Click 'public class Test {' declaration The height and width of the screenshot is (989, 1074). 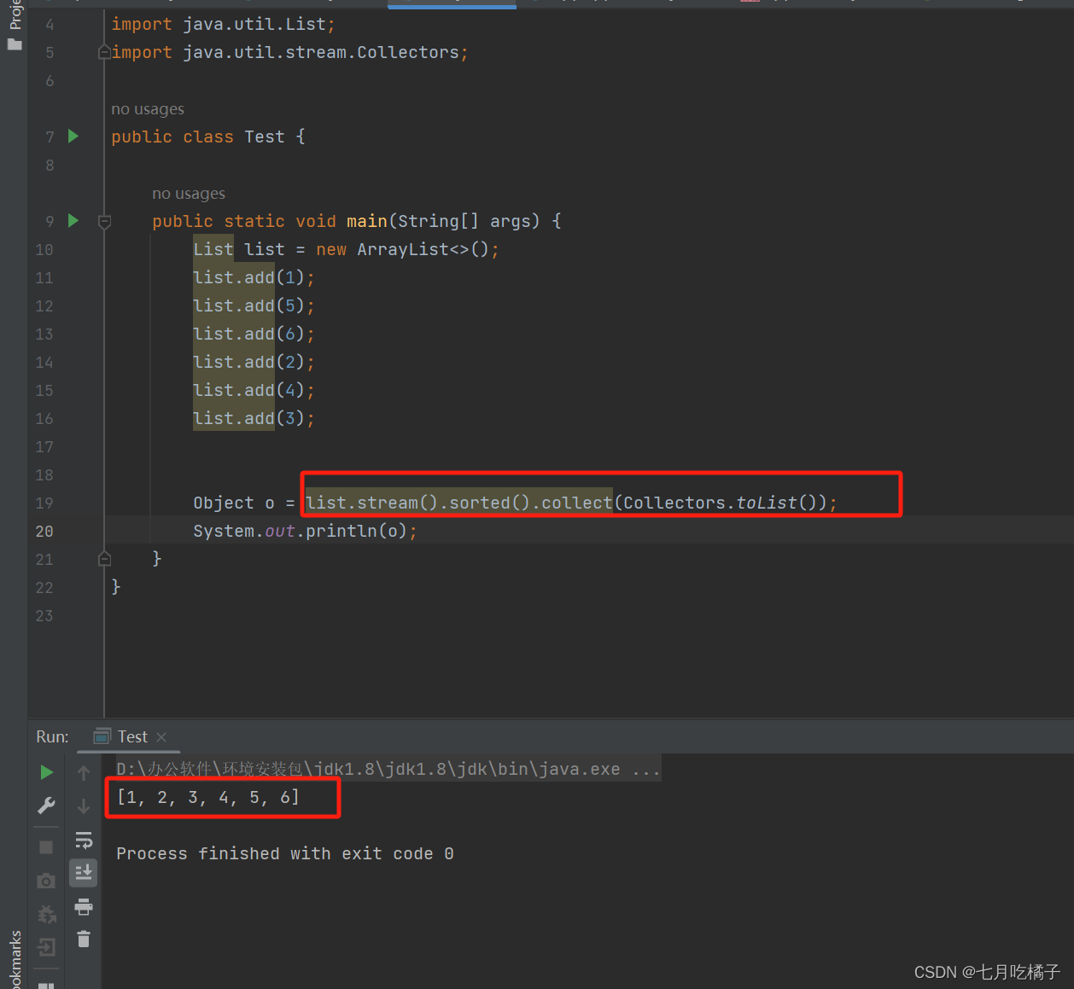[x=208, y=137]
